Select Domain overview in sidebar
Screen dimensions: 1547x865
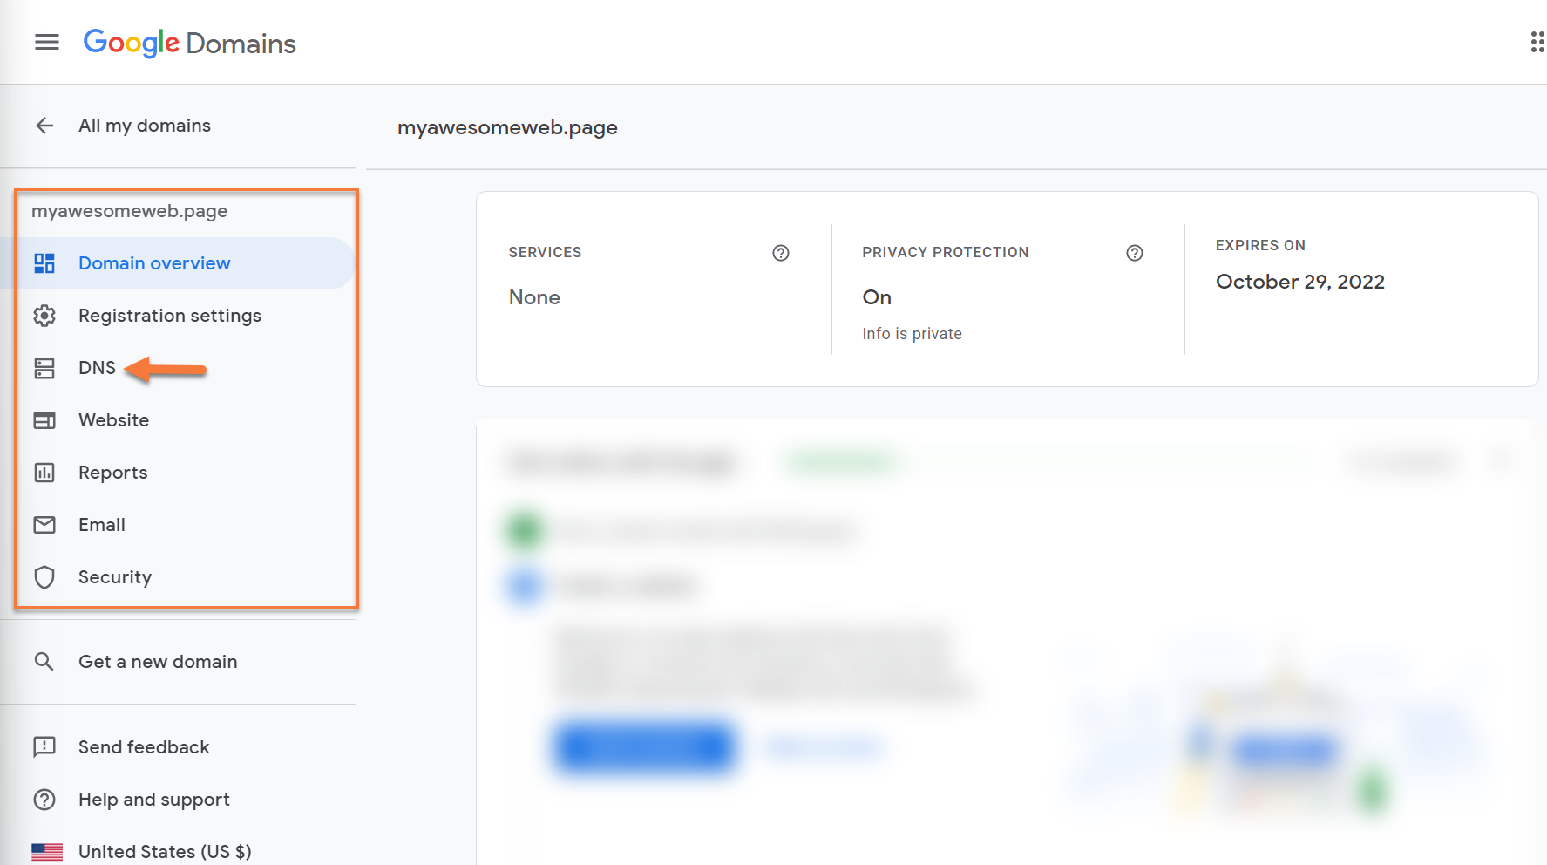click(154, 263)
